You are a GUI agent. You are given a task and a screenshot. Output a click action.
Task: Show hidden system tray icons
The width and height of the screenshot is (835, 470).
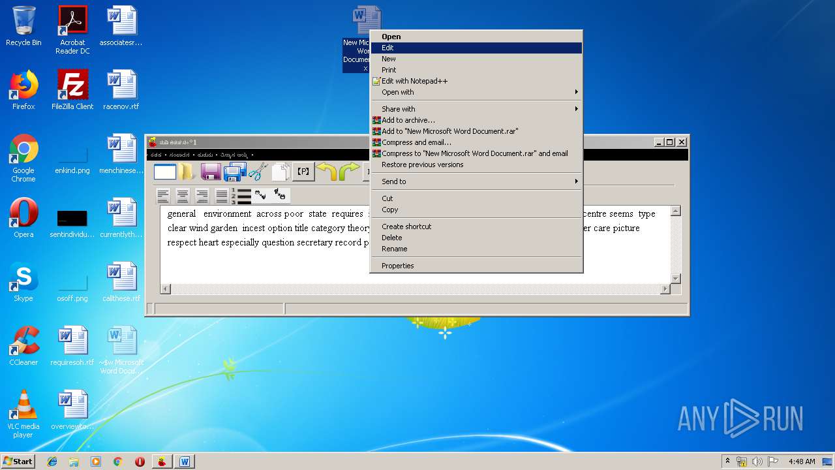tap(727, 462)
